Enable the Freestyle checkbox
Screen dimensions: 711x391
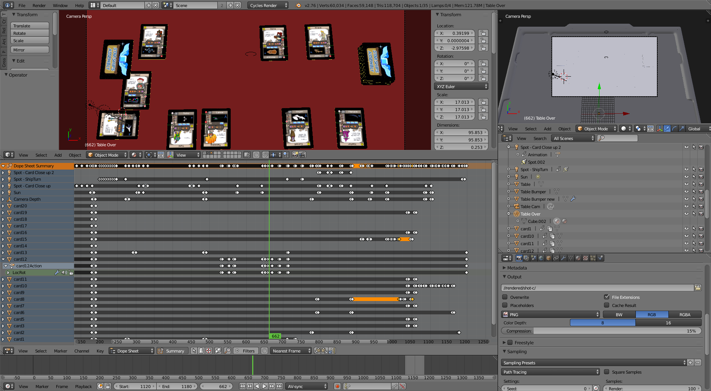(510, 342)
